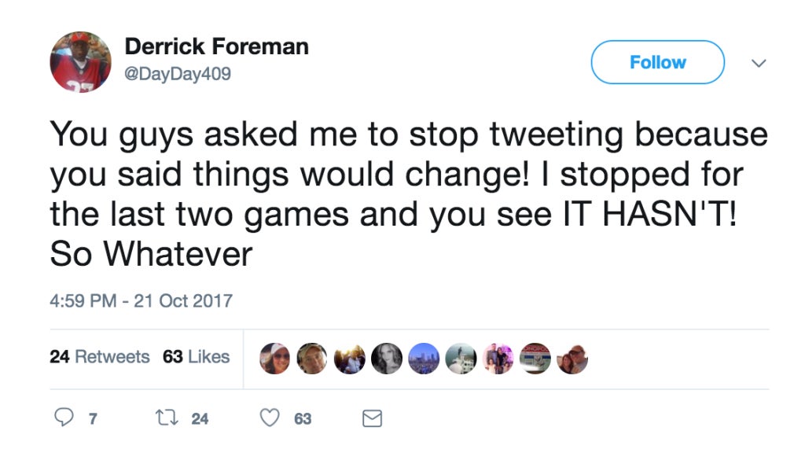This screenshot has height=460, width=805.
Task: Retweet using the retweet arrows icon
Action: tap(167, 418)
